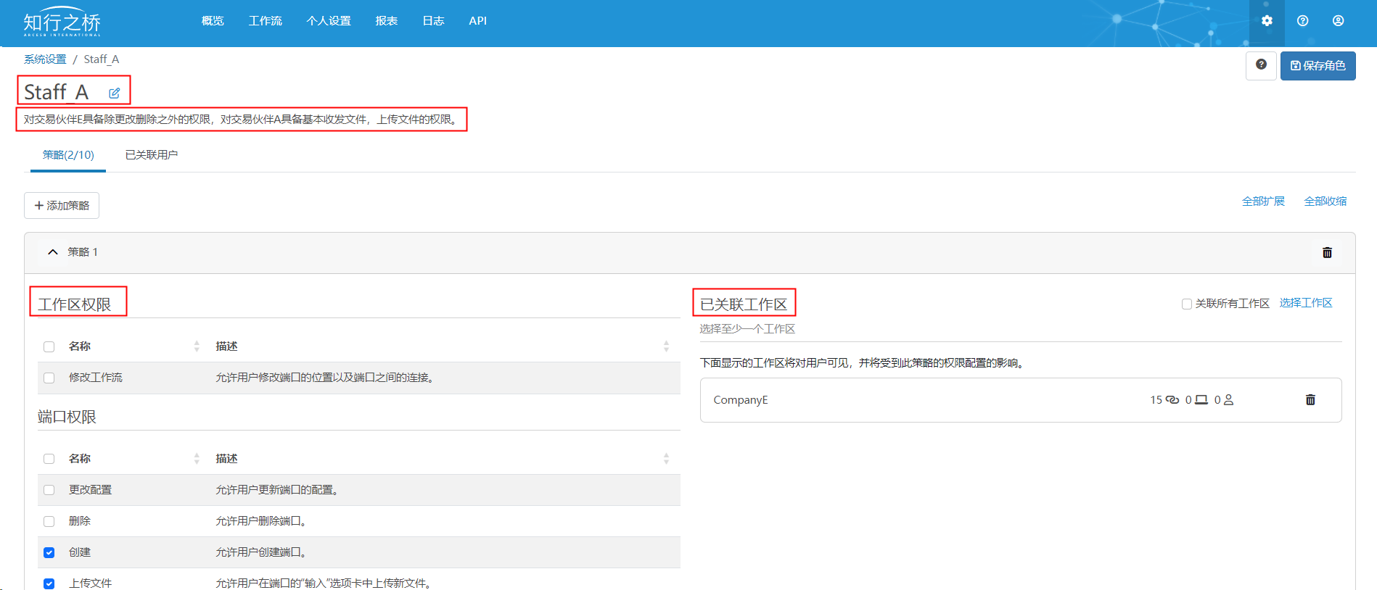1377x590 pixels.
Task: Open the 个人设置 menu
Action: click(329, 21)
